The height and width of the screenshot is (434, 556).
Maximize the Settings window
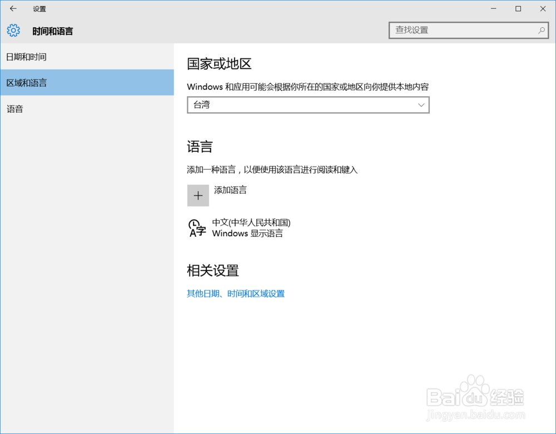(518, 8)
